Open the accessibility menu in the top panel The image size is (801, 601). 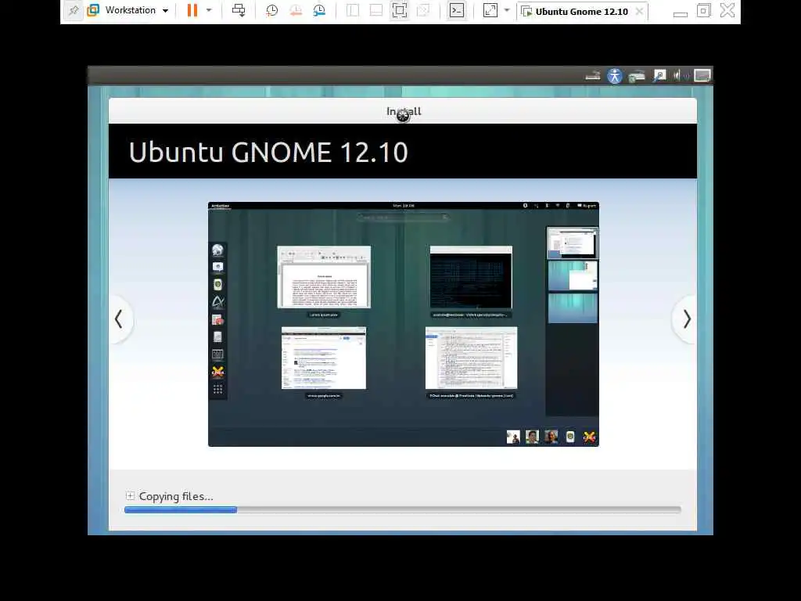point(615,76)
